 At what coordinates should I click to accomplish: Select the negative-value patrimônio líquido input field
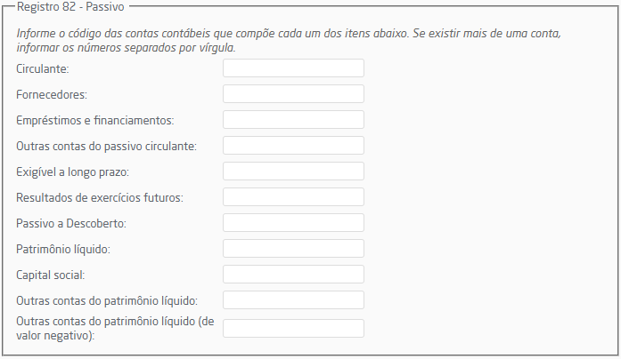[293, 329]
